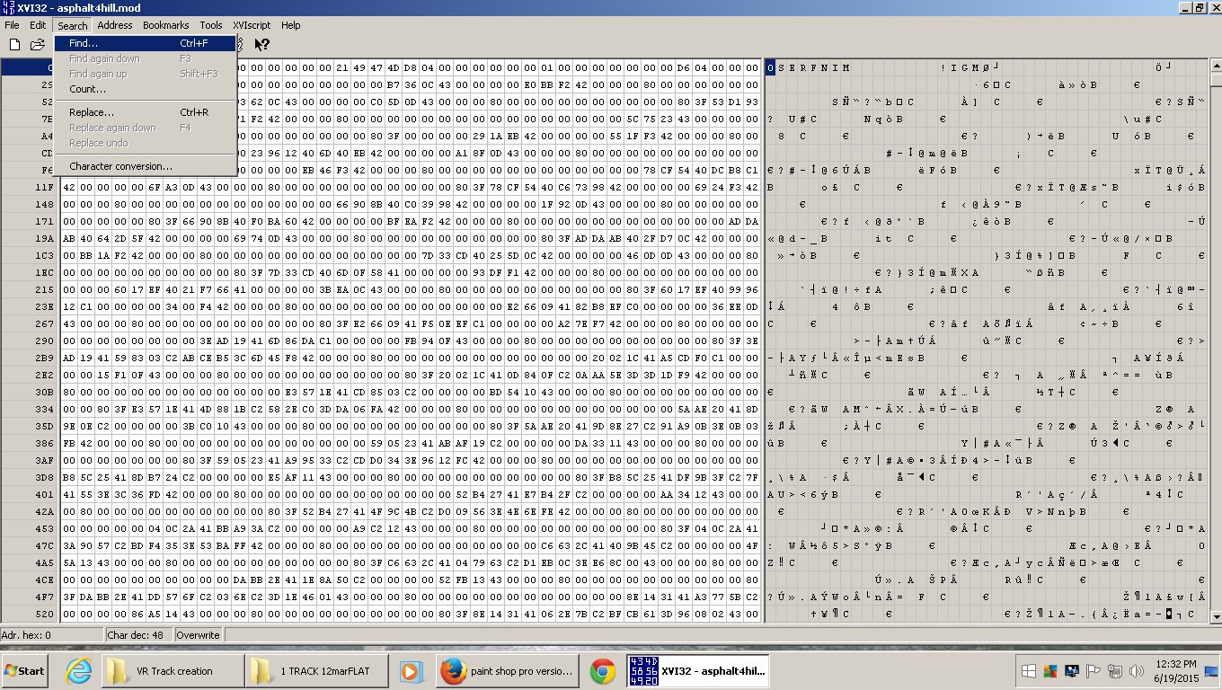Viewport: 1222px width, 690px height.
Task: Select row address 30B in the offset column
Action: [29, 392]
